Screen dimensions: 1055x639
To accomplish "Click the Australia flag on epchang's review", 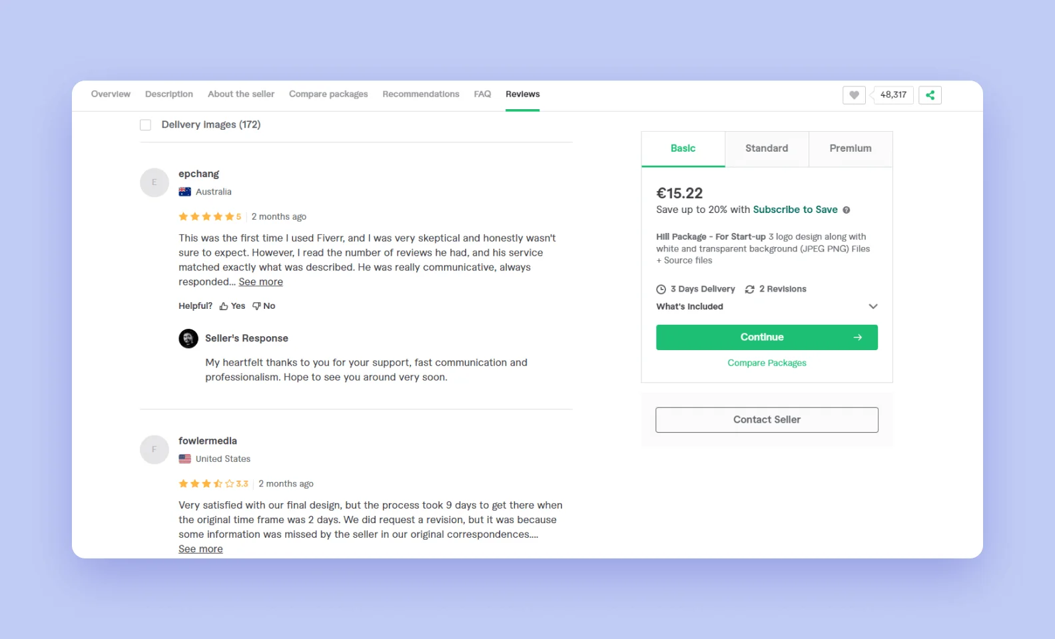I will click(184, 191).
